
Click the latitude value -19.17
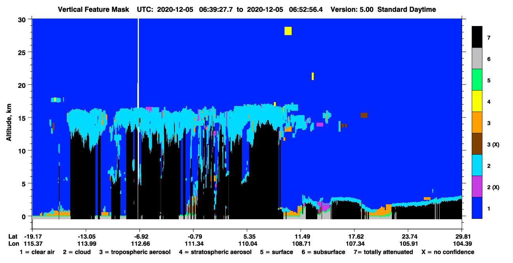coord(33,237)
